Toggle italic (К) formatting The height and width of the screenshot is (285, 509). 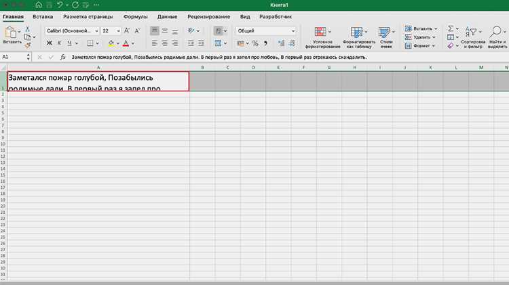[59, 43]
